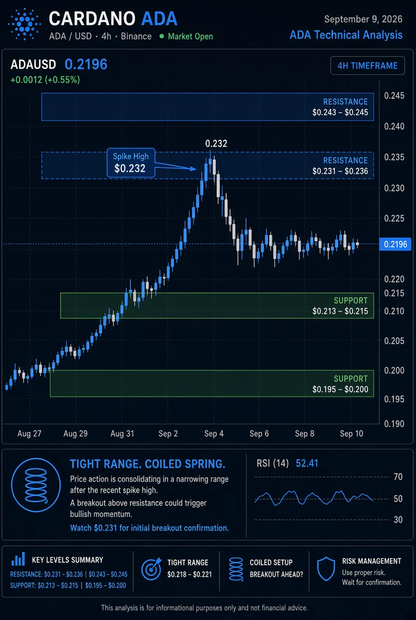
Task: Click the +0.0012 (+0.55%) change value
Action: click(45, 80)
